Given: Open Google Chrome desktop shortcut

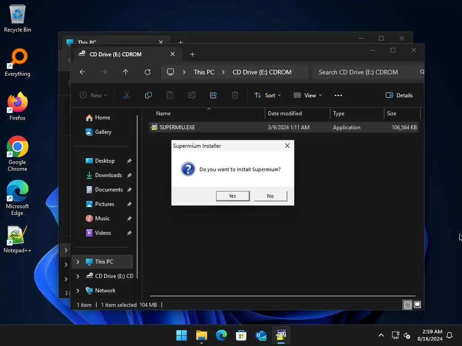Looking at the screenshot, I should tap(18, 154).
